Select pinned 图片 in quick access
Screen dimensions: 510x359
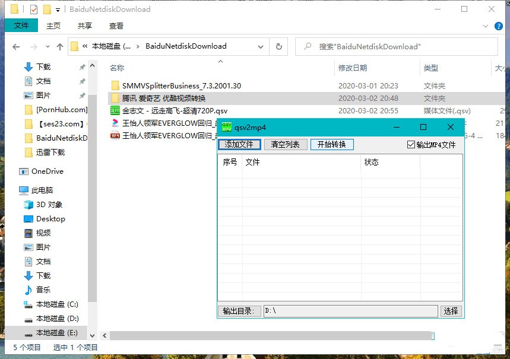[43, 96]
